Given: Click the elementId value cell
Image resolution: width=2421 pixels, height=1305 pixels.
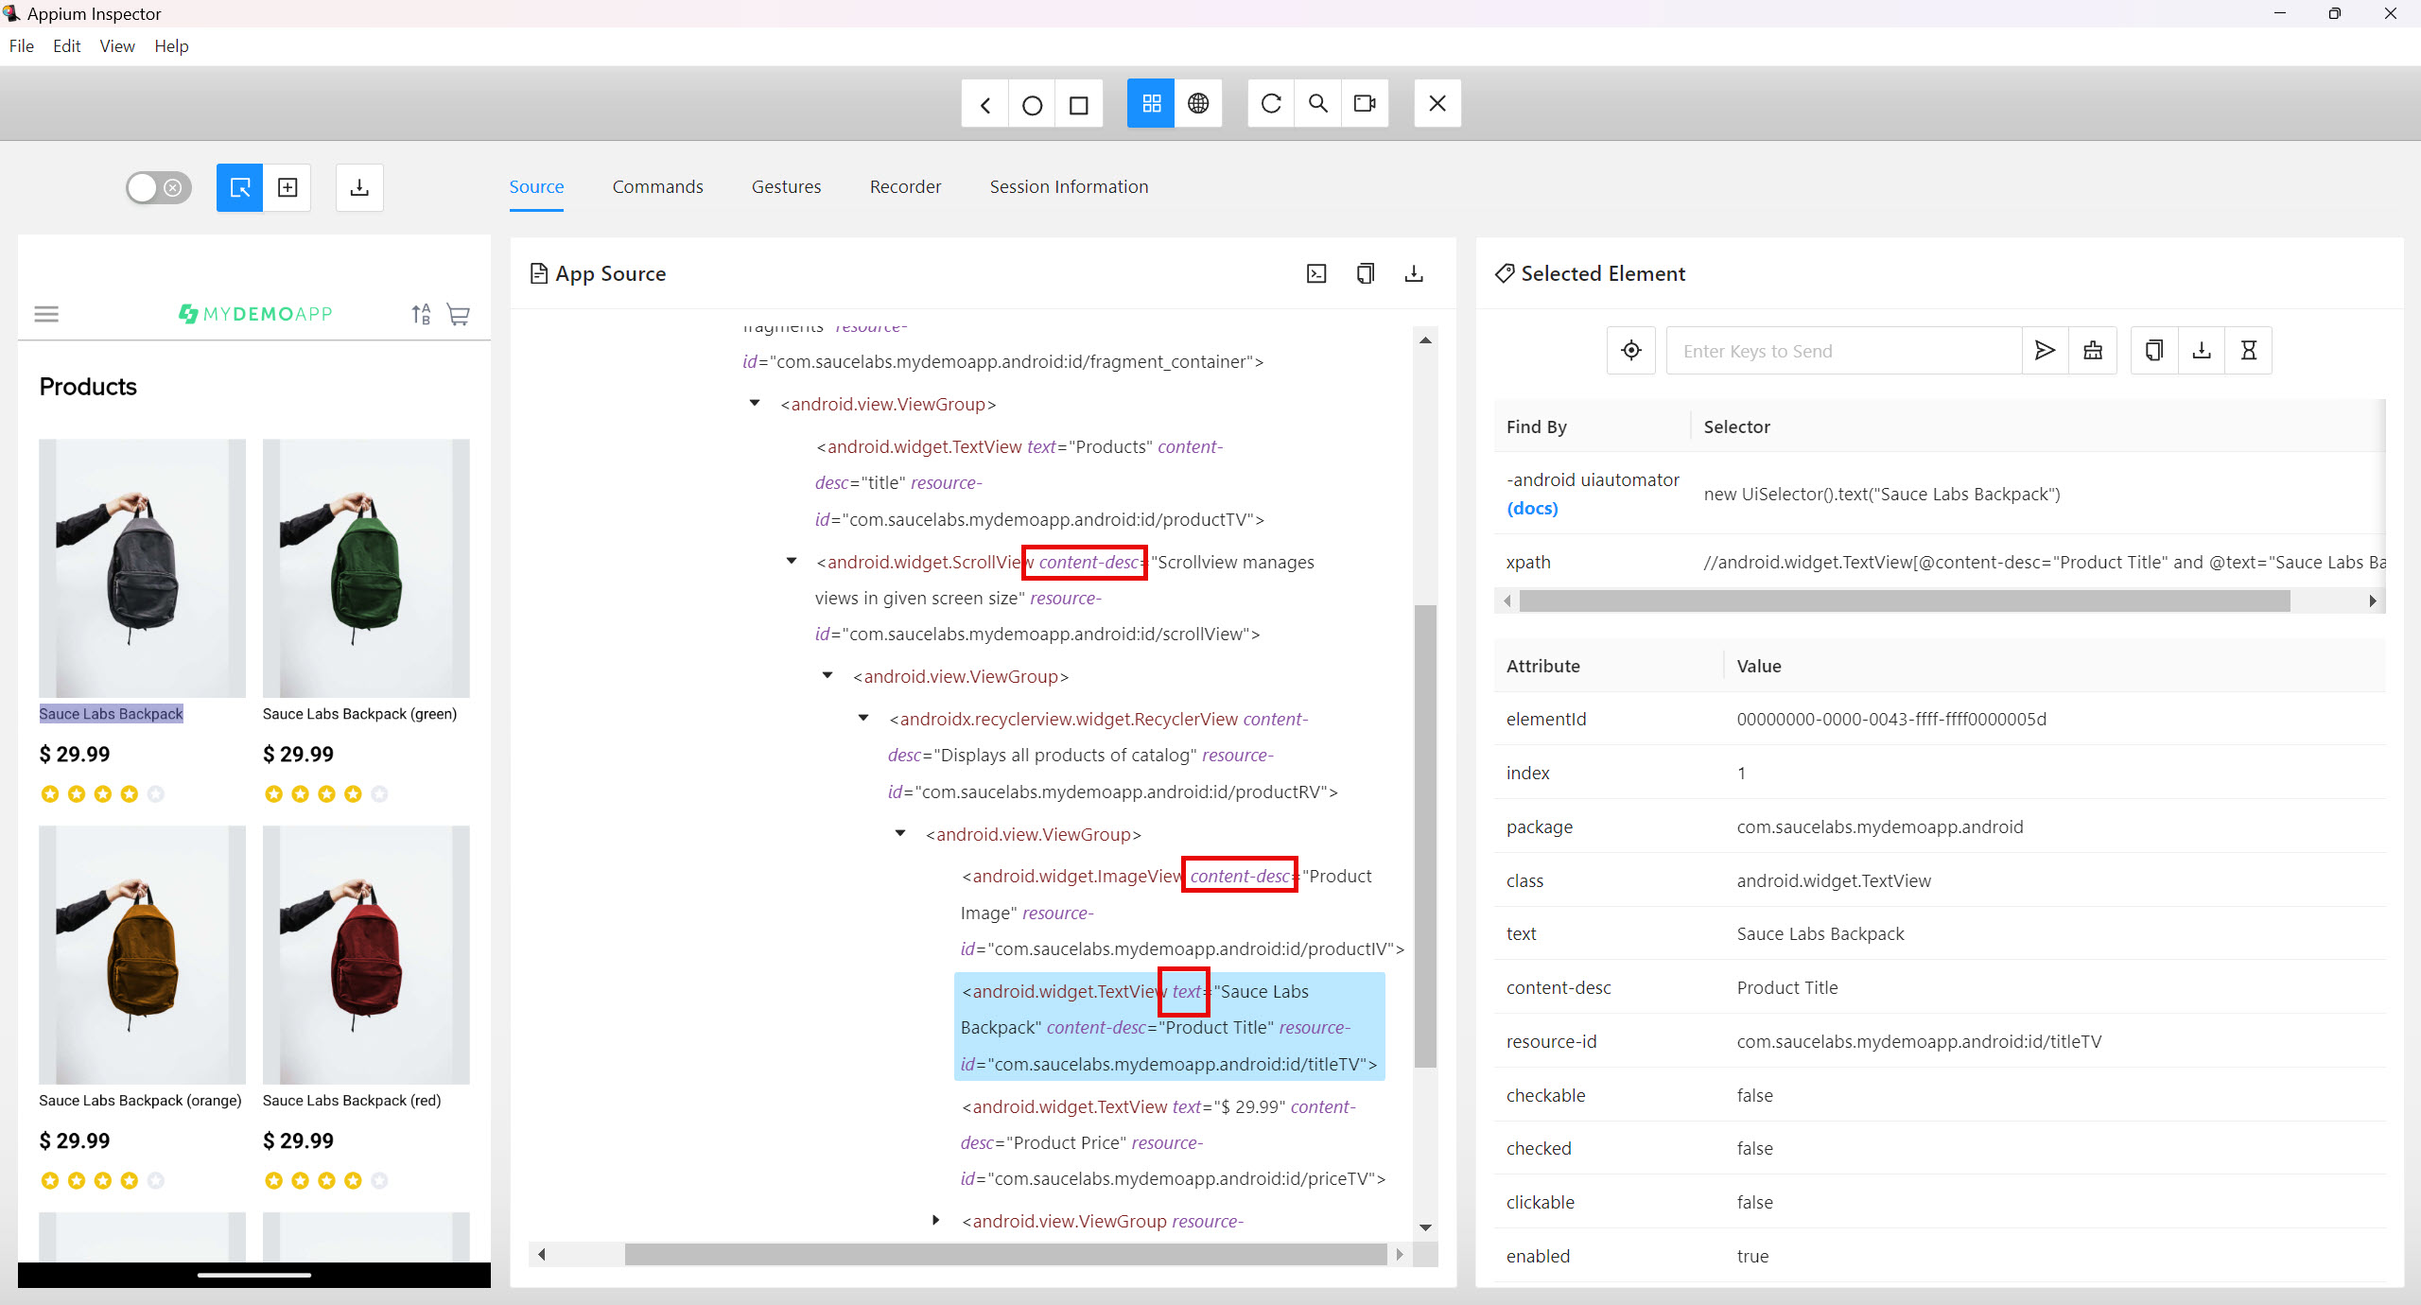Looking at the screenshot, I should (x=1891, y=719).
